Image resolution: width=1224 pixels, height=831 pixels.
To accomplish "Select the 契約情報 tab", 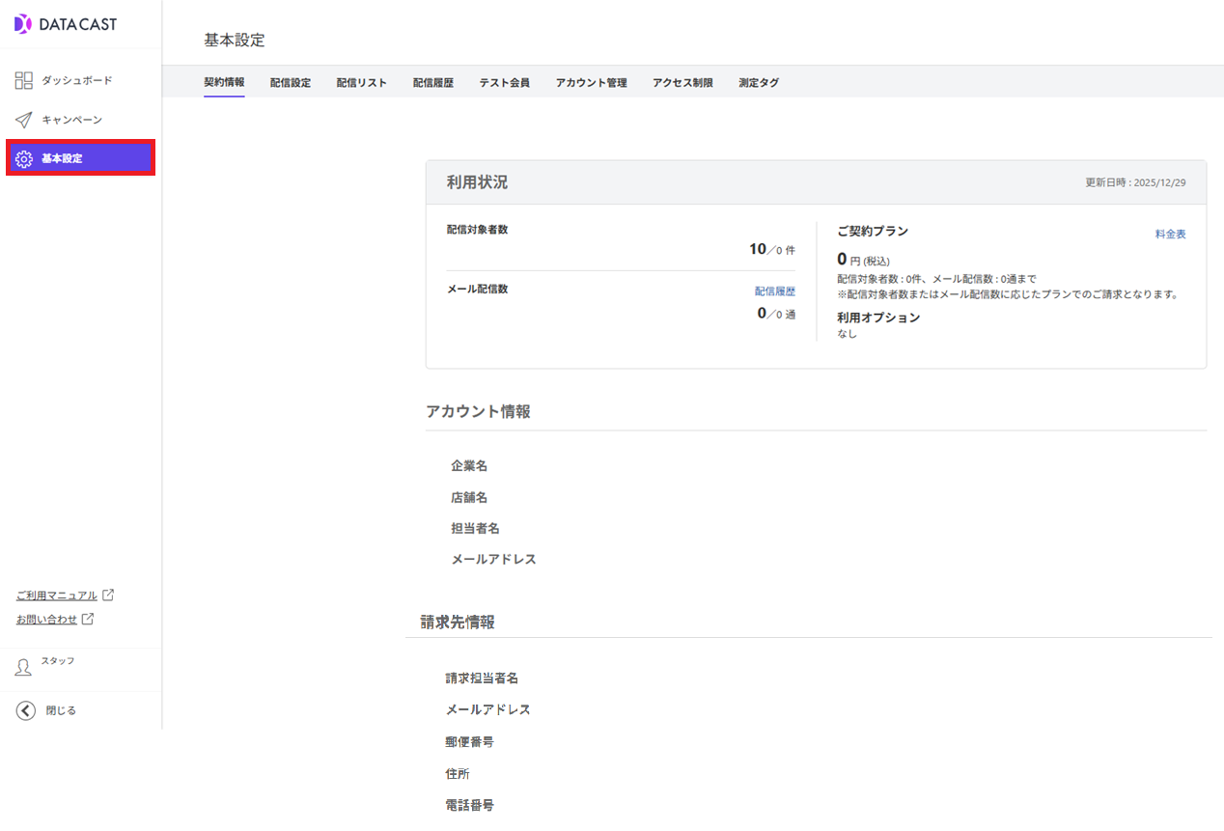I will click(x=224, y=83).
